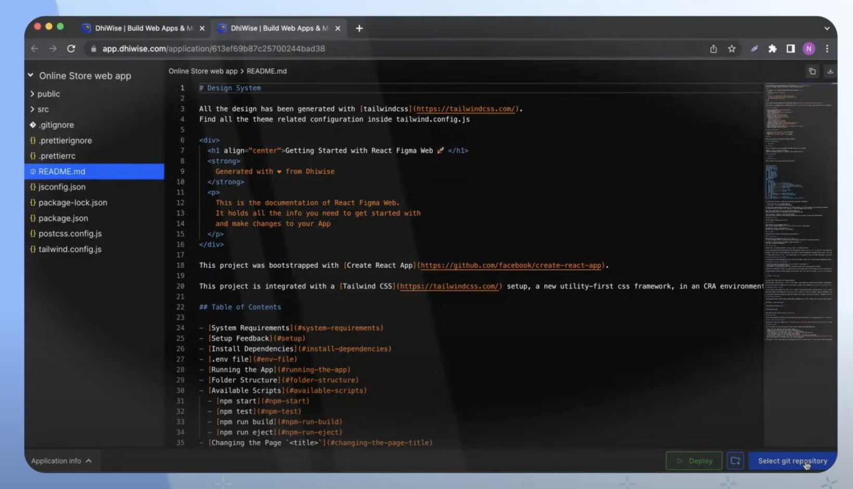Follow the create-react-app GitHub link
This screenshot has height=489, width=853.
(x=511, y=265)
